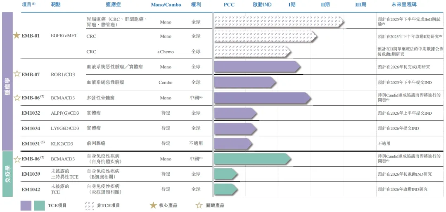This screenshot has width=446, height=212.
Task: Click the dotted progress bar for CRC +Chemo
Action: (x=252, y=52)
